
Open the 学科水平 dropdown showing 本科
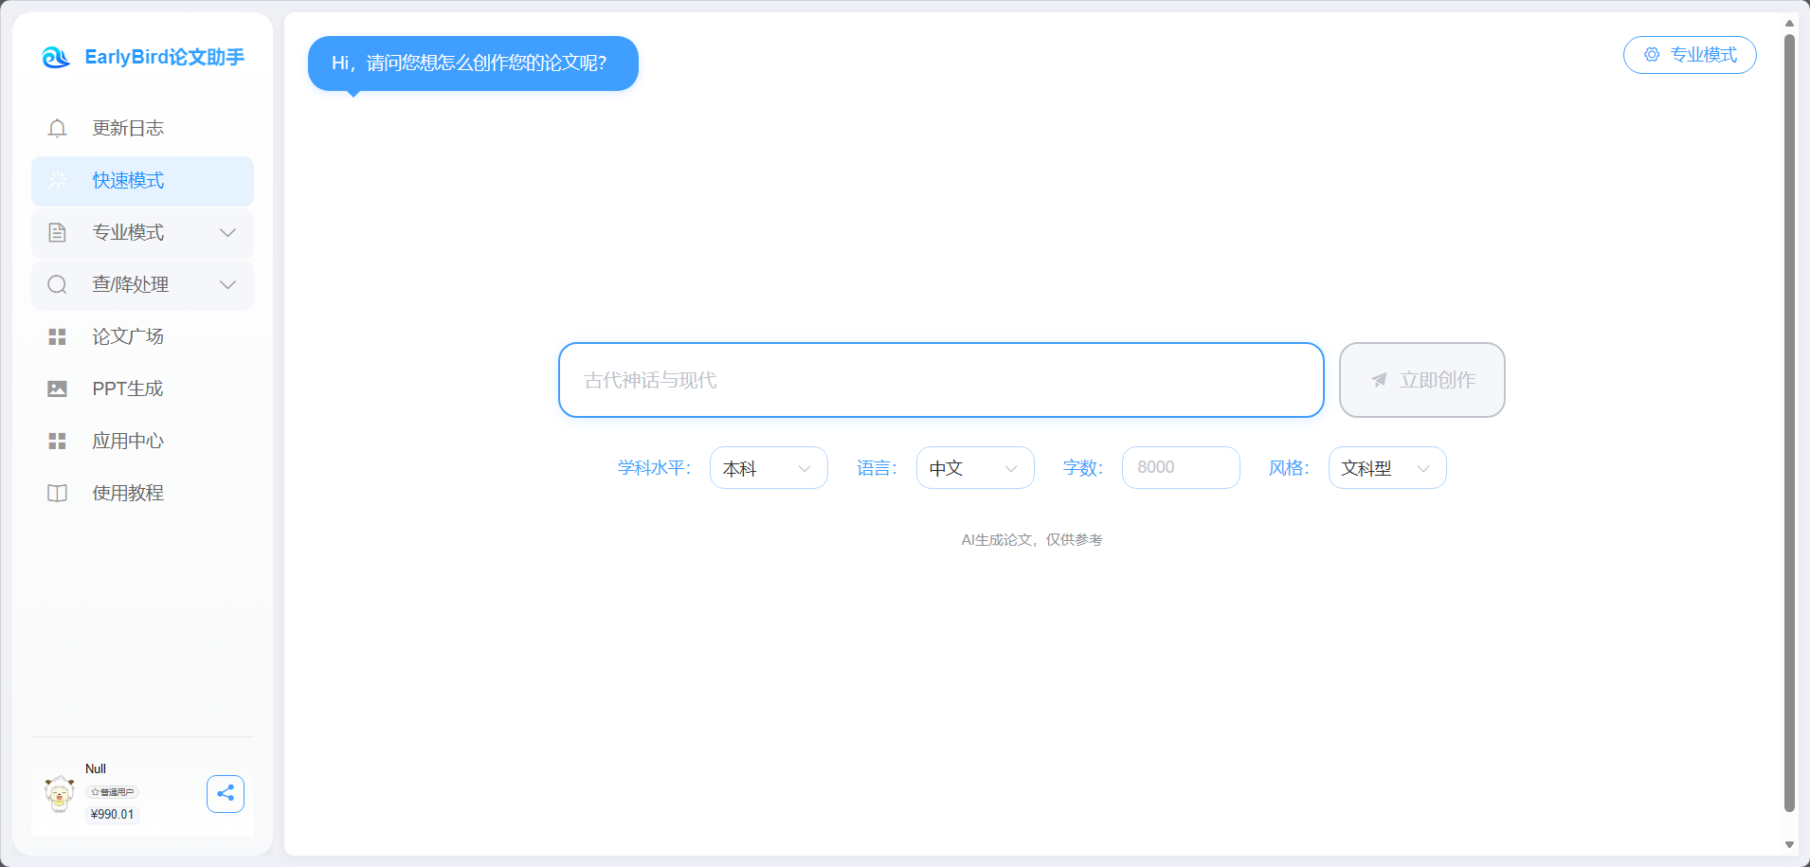click(x=768, y=467)
